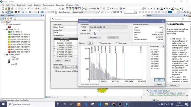Click OK in Classification dialog

pos(159,80)
